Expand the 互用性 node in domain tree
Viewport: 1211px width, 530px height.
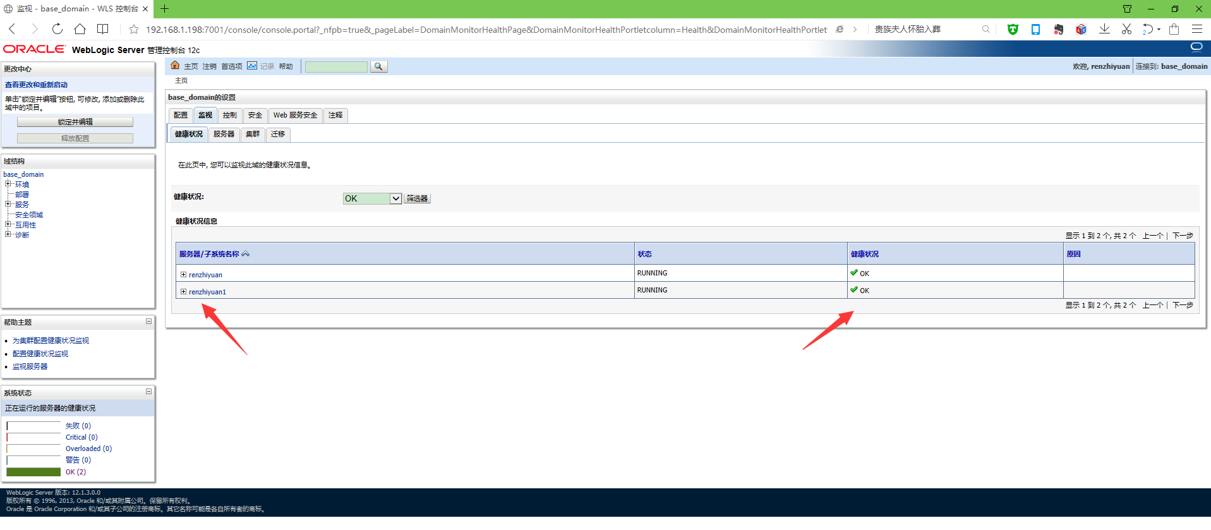pos(8,224)
